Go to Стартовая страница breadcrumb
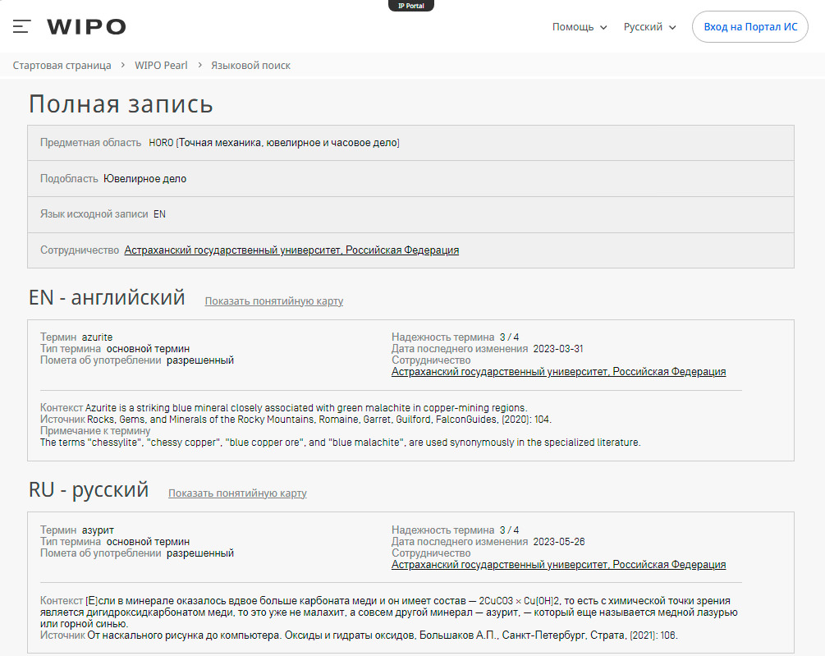This screenshot has height=656, width=825. pos(62,65)
